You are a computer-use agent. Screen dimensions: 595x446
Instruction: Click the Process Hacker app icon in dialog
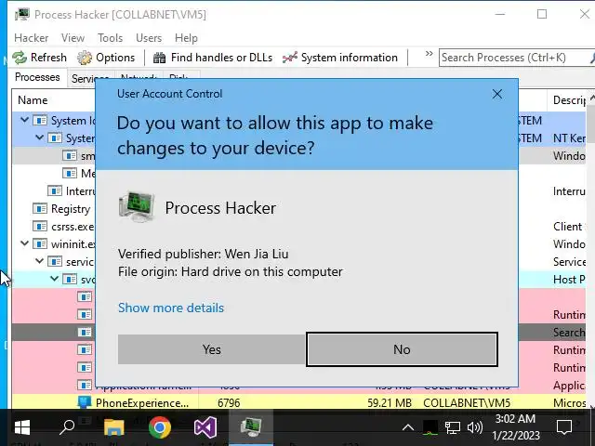137,206
